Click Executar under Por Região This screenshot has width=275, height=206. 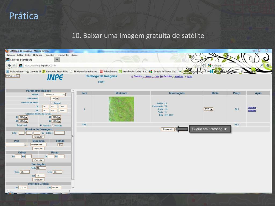[38, 180]
